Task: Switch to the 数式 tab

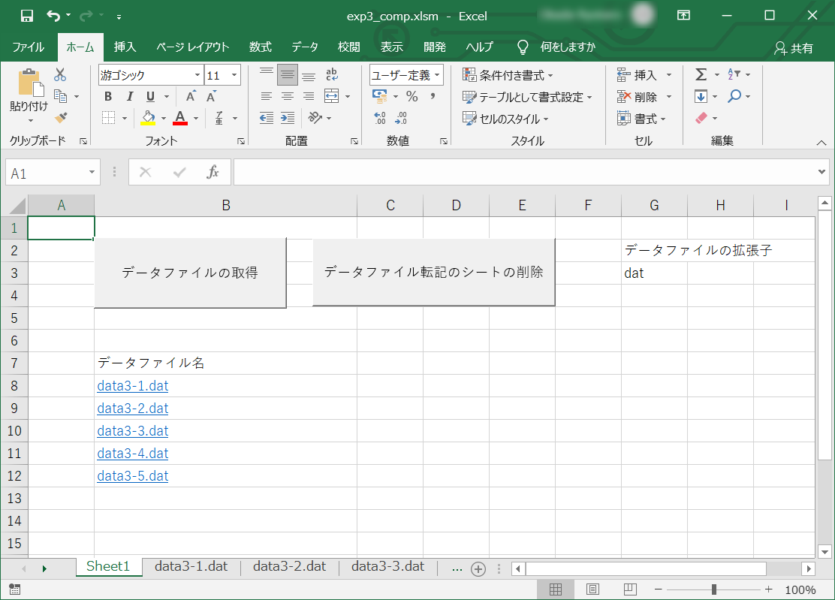Action: click(x=261, y=47)
